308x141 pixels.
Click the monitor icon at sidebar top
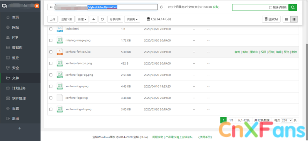5,6
